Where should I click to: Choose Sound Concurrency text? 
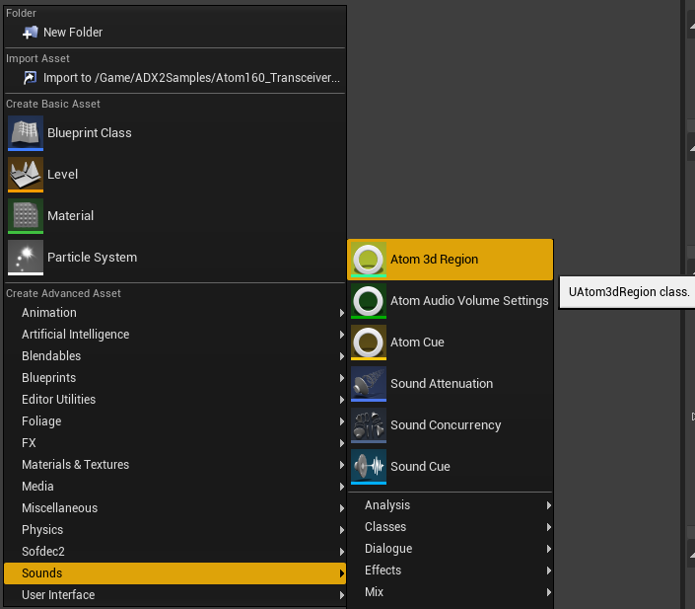coord(446,425)
